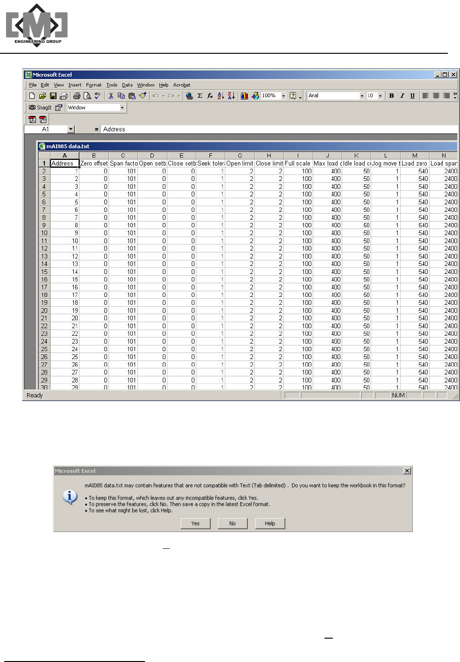Click the Office Assistant help icon
The width and height of the screenshot is (460, 662).
293,96
